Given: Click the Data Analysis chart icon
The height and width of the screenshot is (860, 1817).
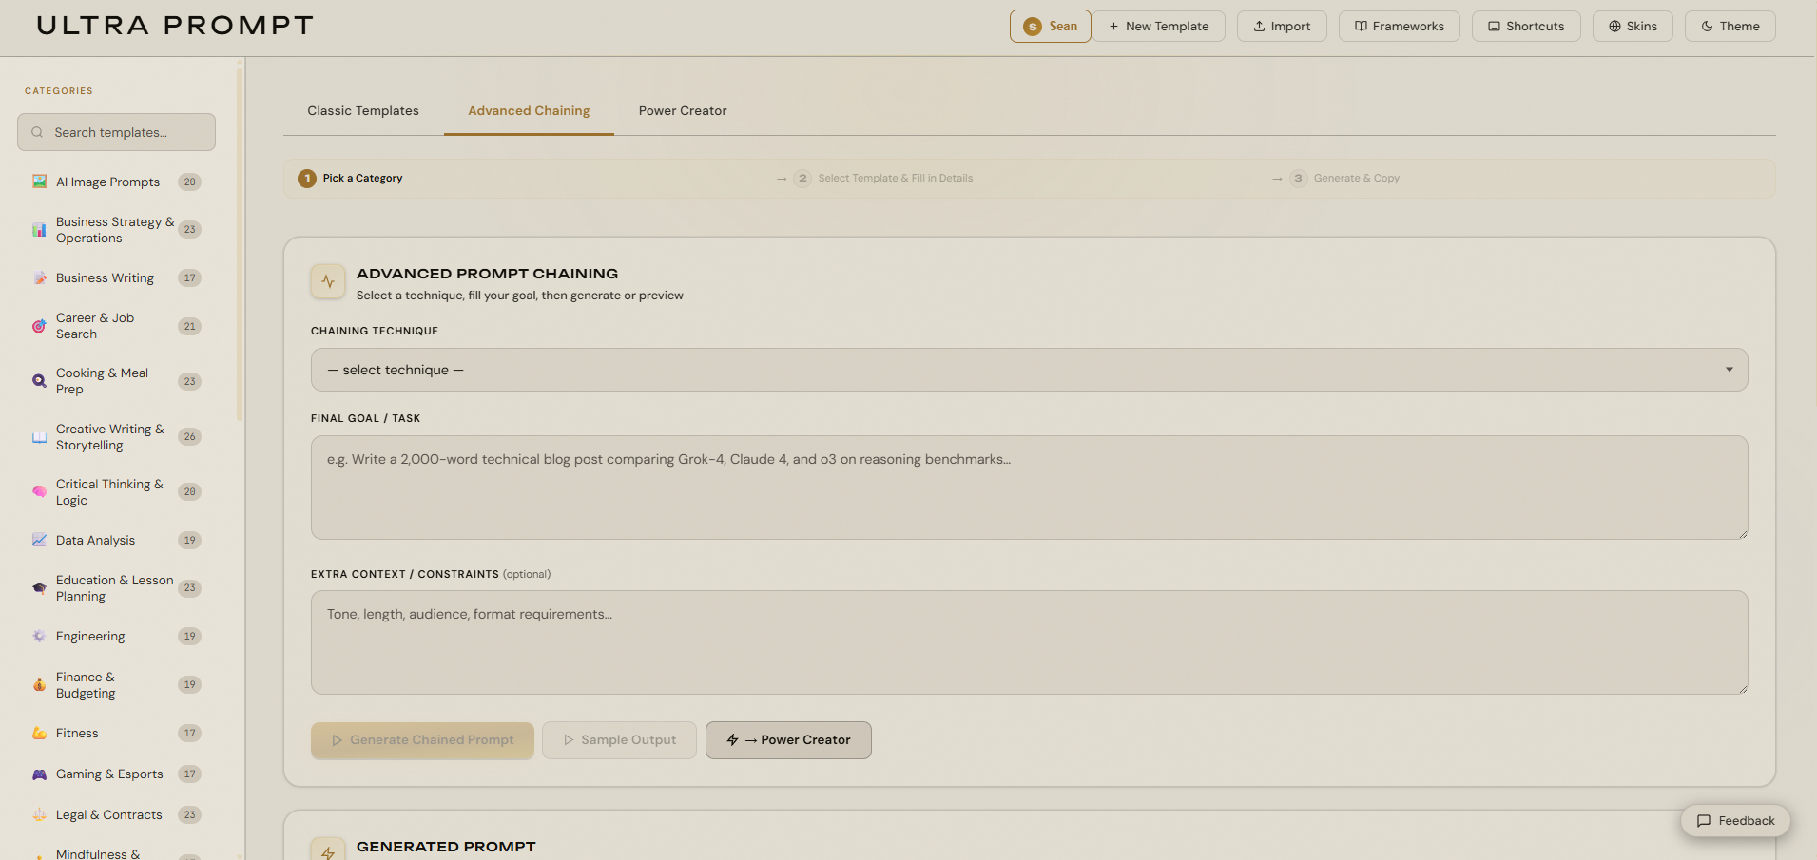Looking at the screenshot, I should point(39,540).
